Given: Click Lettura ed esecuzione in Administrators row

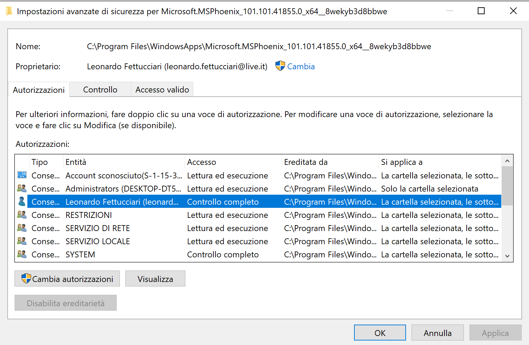Looking at the screenshot, I should [x=228, y=188].
